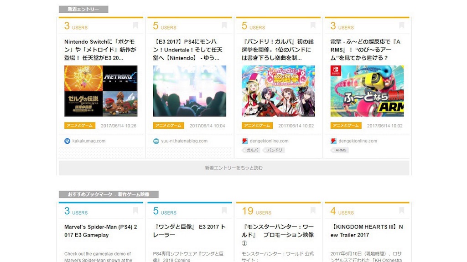This screenshot has height=262, width=467.
Task: Visit kakakumag.com domain link
Action: tap(89, 141)
